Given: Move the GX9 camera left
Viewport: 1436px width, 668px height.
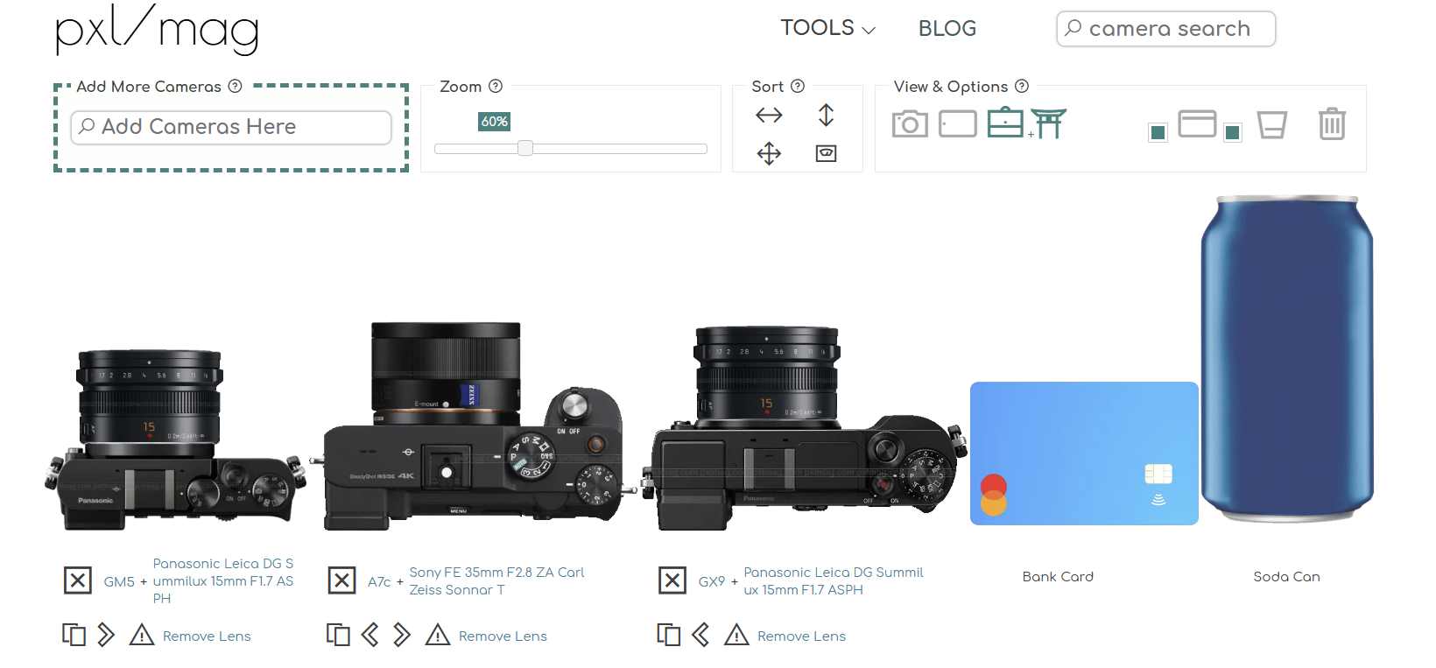Looking at the screenshot, I should (x=700, y=635).
